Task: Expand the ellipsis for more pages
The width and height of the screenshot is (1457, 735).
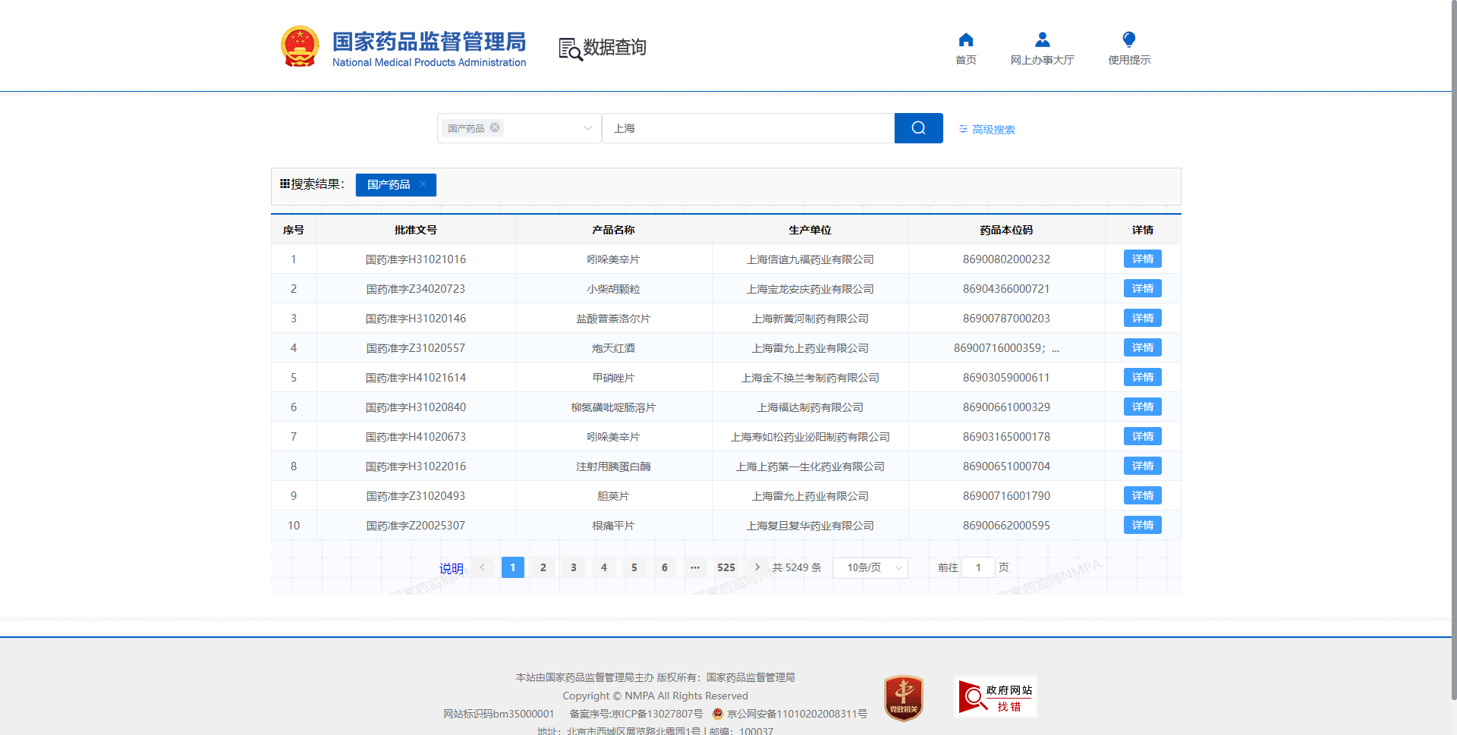Action: point(695,567)
